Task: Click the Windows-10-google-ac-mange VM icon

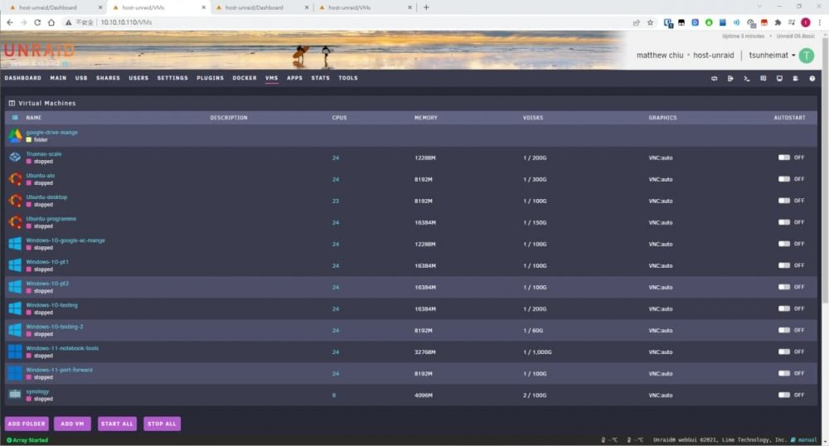Action: point(15,244)
